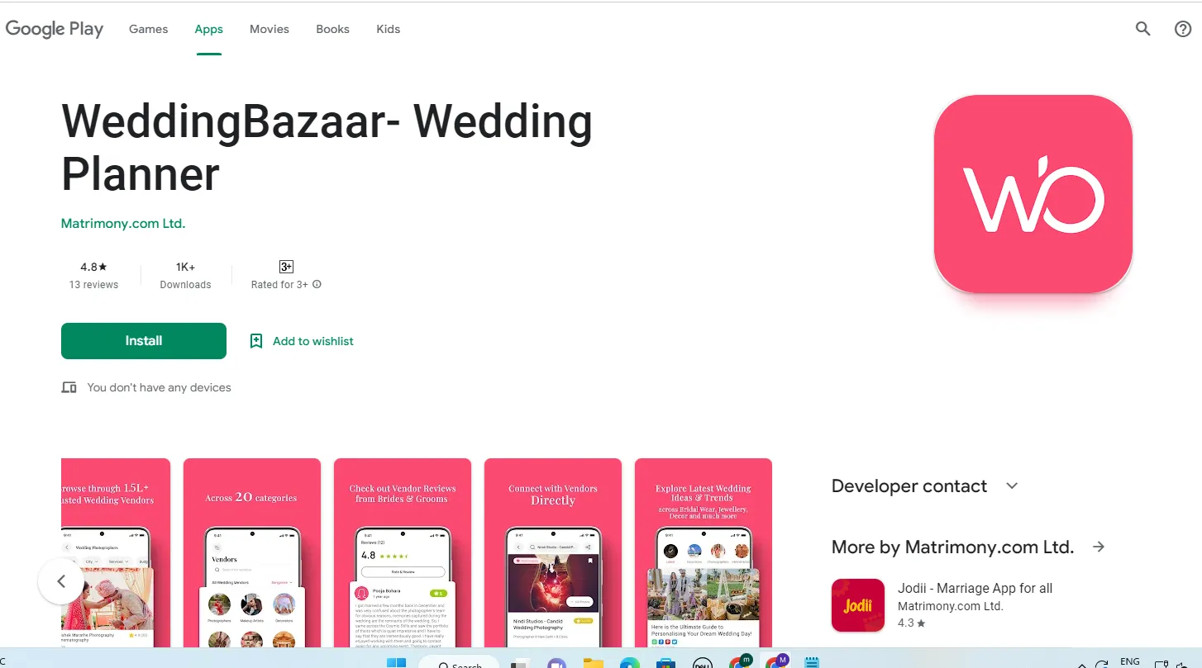This screenshot has width=1202, height=668.
Task: Open the 'Connect with Vendors Directly' screenshot
Action: pos(553,552)
